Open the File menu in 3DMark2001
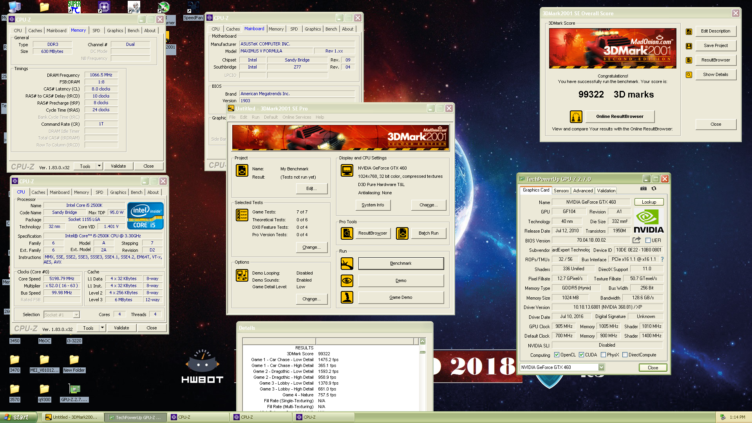The width and height of the screenshot is (752, 423). 232,117
